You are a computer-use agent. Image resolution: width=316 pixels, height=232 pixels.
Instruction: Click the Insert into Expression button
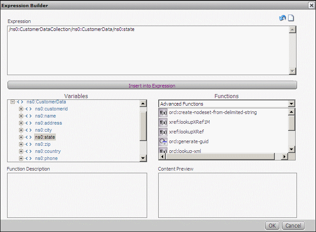152,85
